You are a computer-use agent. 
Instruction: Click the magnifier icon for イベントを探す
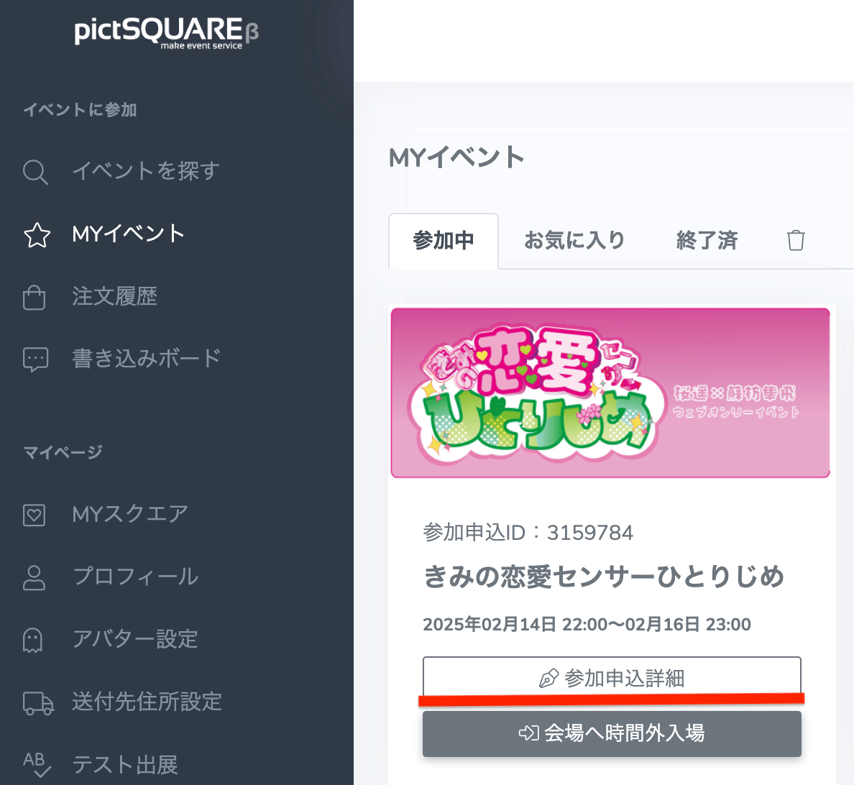35,172
